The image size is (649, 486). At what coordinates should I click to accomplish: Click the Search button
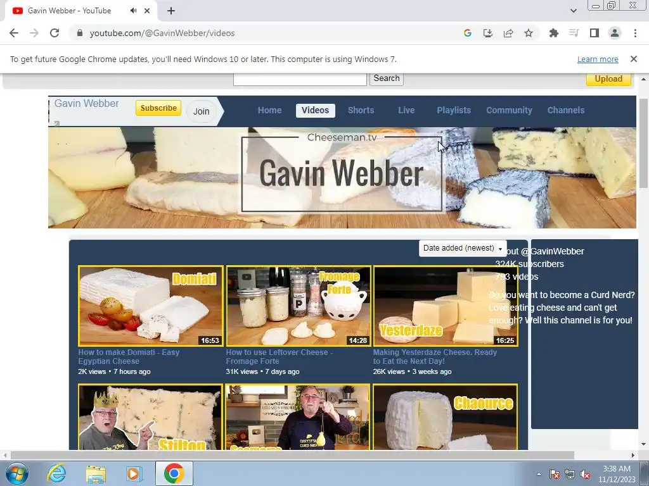pos(387,78)
